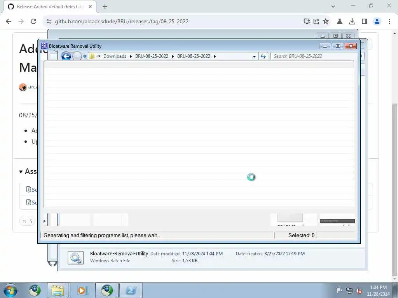Click the Chrome back arrow button
The width and height of the screenshot is (398, 298).
pyautogui.click(x=9, y=21)
